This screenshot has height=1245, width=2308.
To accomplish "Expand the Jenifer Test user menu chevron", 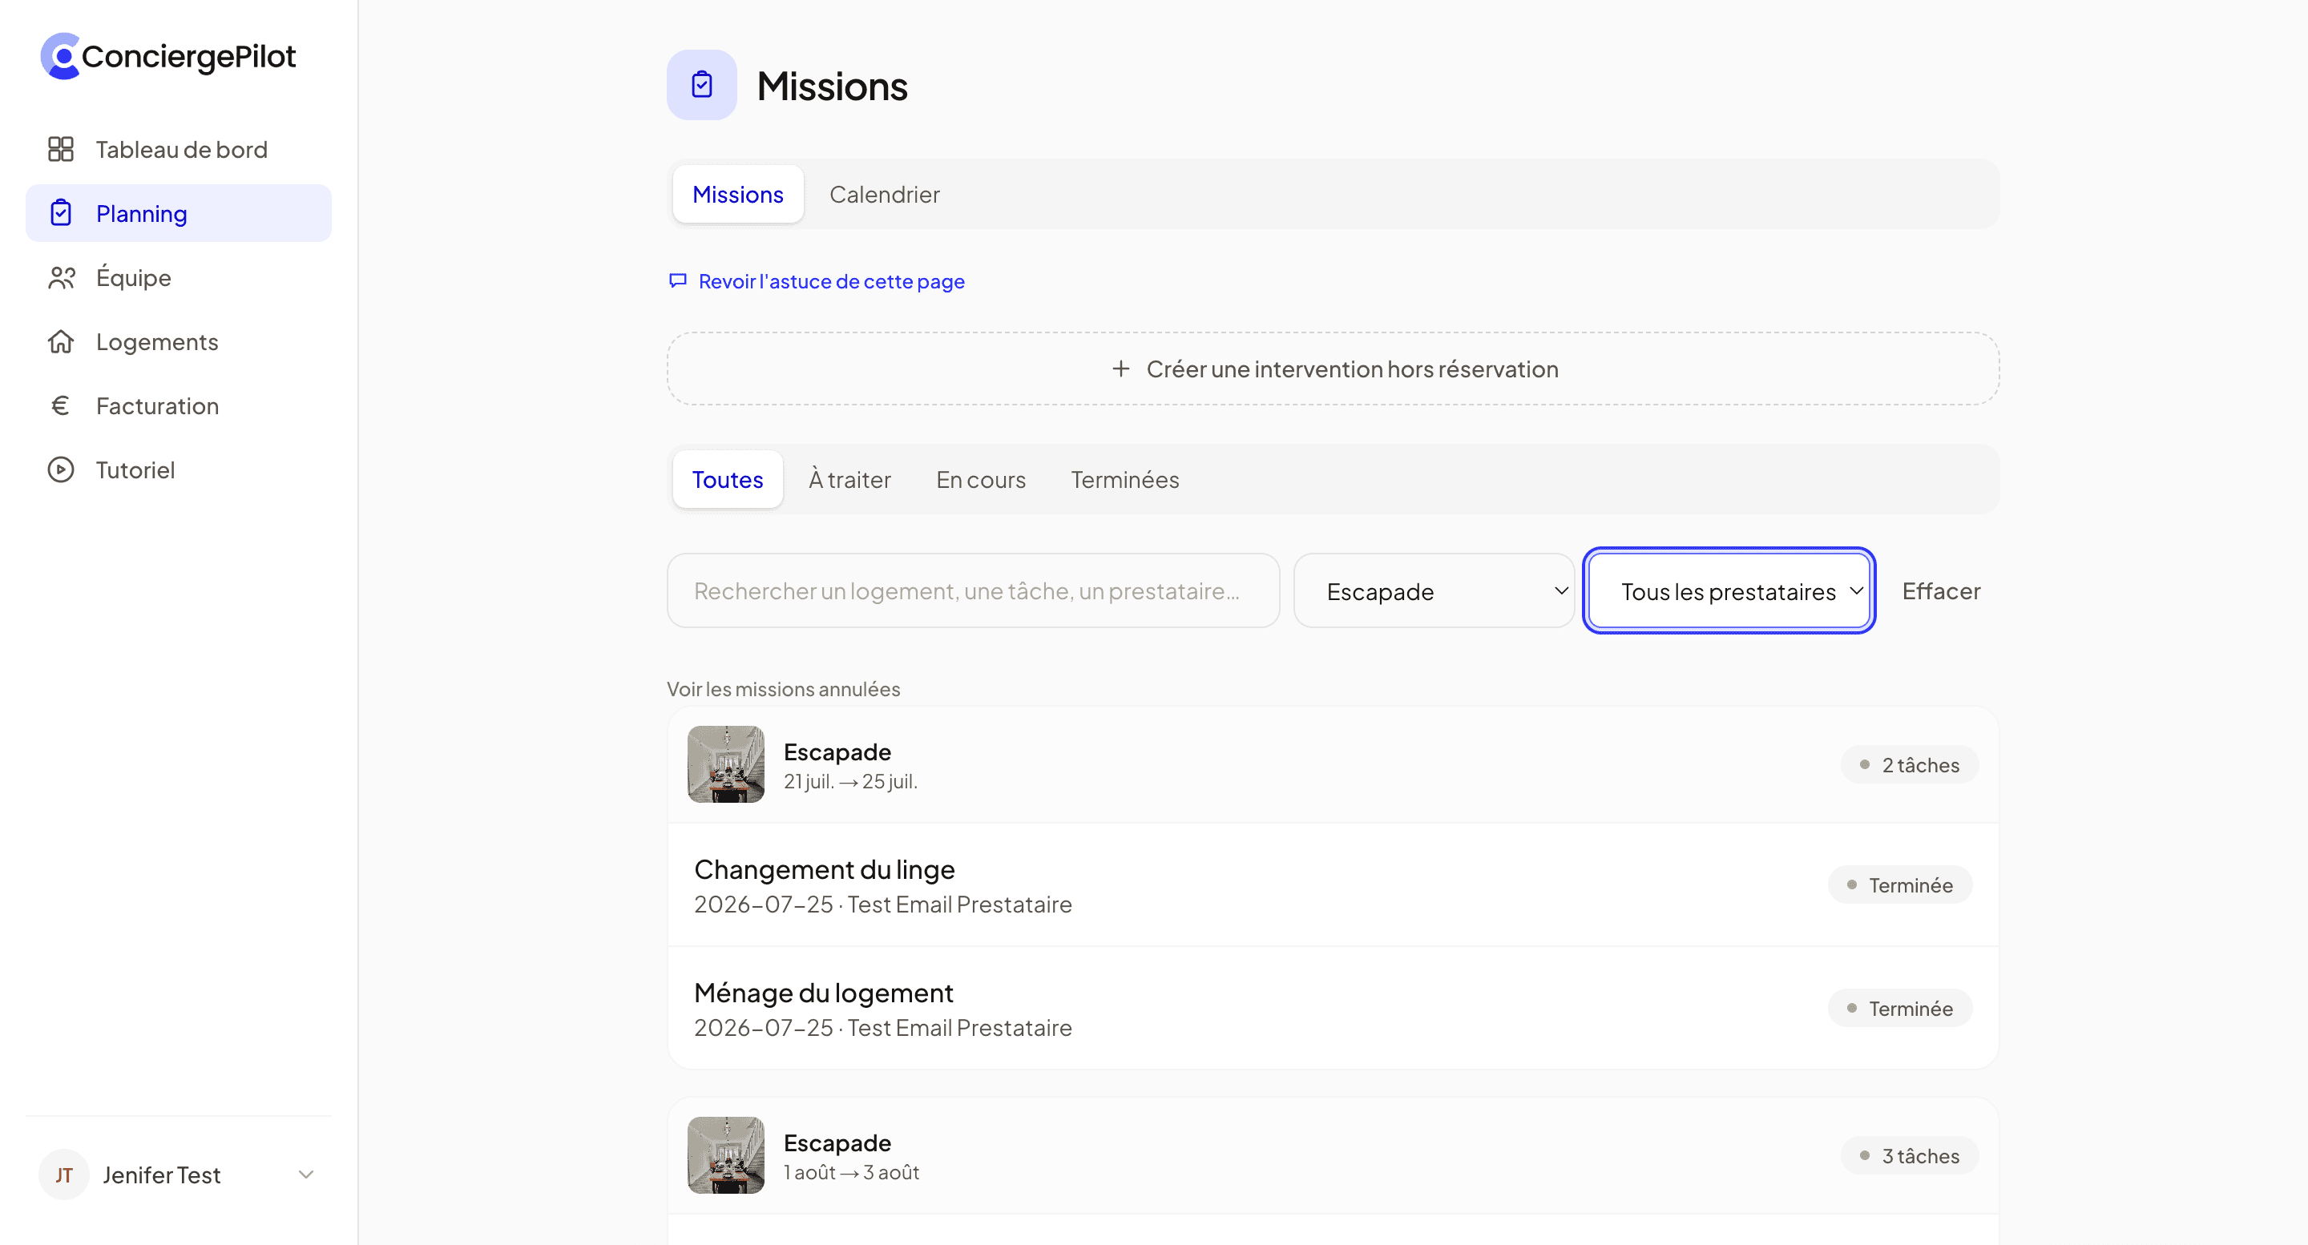I will pyautogui.click(x=305, y=1174).
